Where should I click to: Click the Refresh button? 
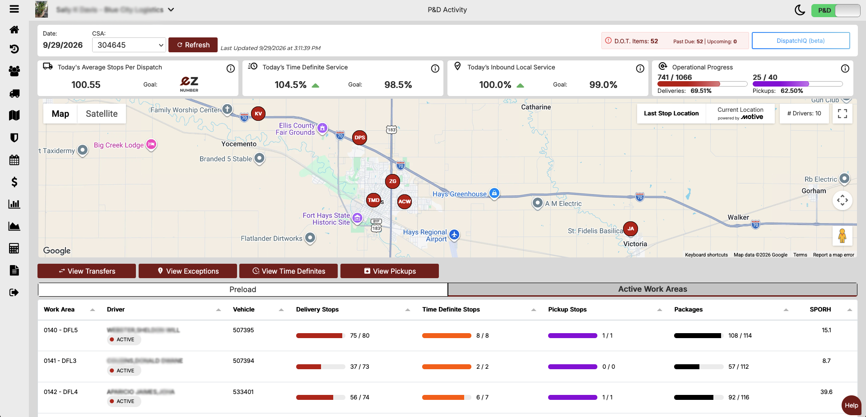[x=193, y=45]
